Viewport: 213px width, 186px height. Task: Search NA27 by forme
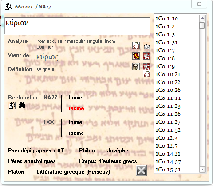click(75, 98)
